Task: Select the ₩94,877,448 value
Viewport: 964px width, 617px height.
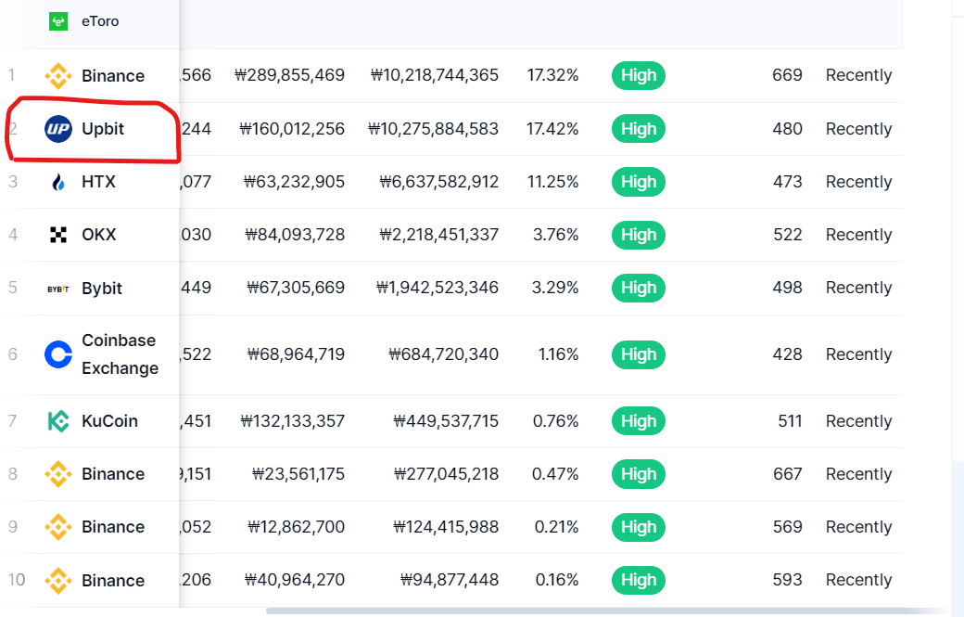Action: [449, 580]
